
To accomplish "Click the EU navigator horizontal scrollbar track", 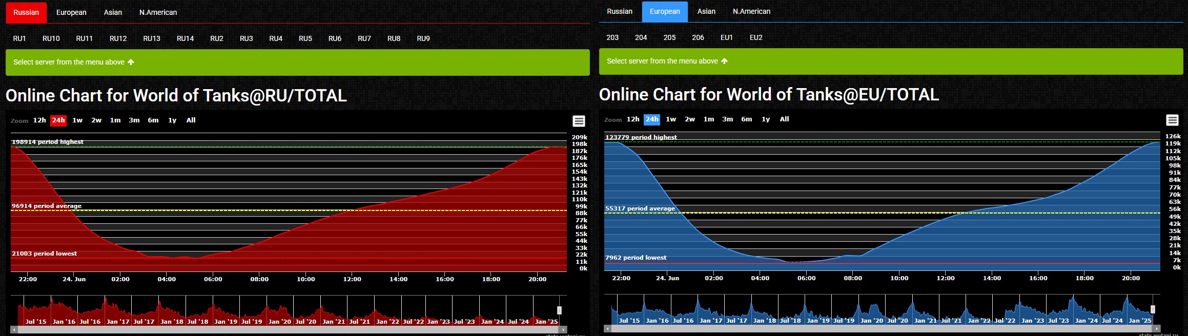I will point(882,329).
